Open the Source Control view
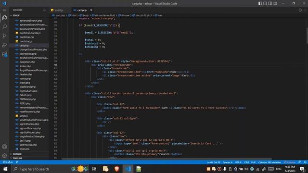This screenshot has height=173, width=308. tap(4, 36)
